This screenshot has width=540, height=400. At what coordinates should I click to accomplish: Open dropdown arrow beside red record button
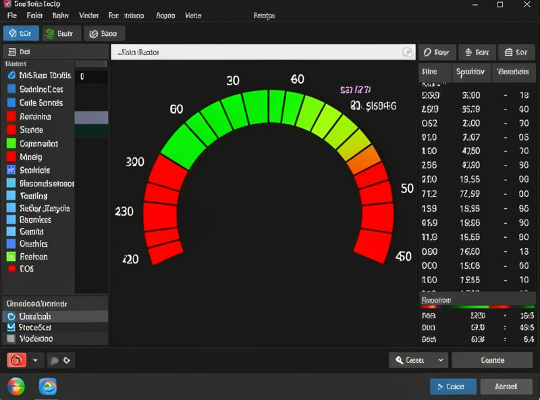click(x=35, y=360)
